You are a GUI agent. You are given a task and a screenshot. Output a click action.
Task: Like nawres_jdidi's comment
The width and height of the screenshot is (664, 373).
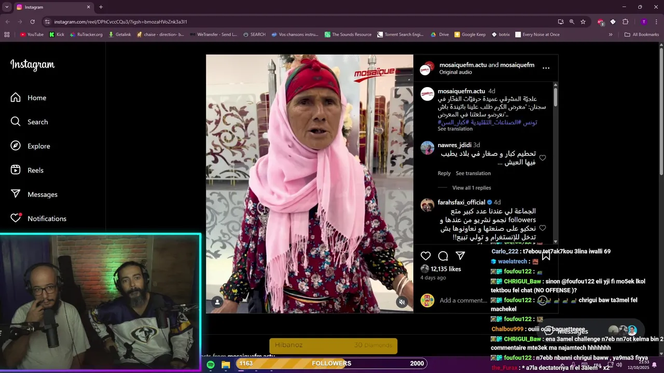pos(543,158)
